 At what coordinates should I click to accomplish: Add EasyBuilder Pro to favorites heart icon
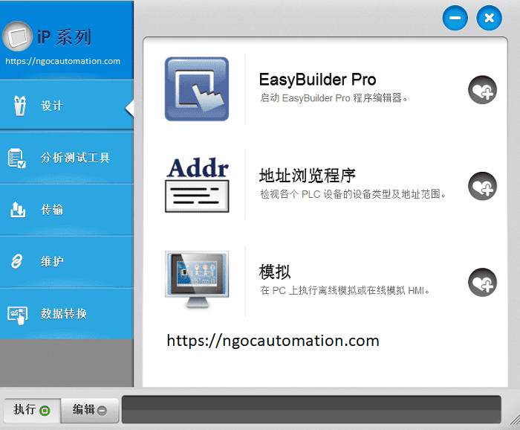pyautogui.click(x=482, y=90)
